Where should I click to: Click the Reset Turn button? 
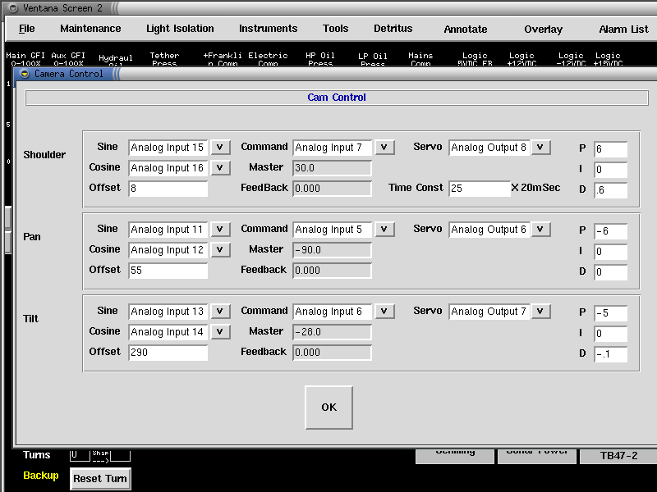[x=100, y=479]
